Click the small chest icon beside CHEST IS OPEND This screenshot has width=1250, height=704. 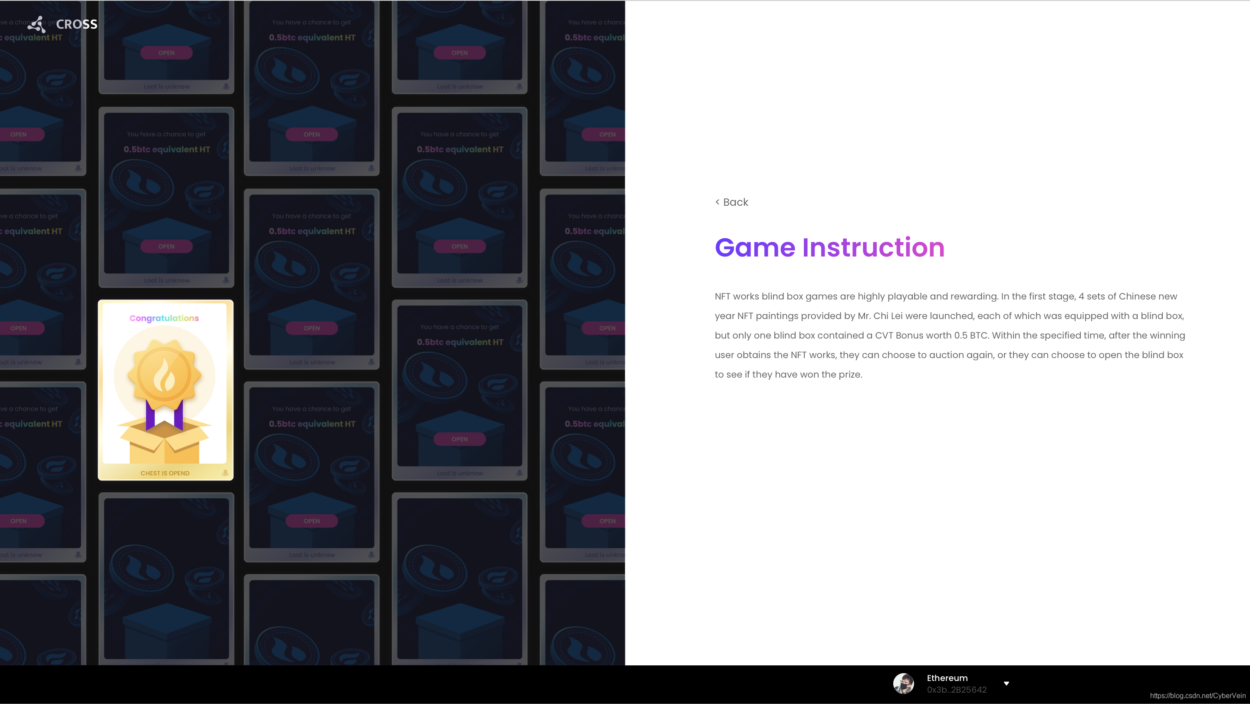225,473
